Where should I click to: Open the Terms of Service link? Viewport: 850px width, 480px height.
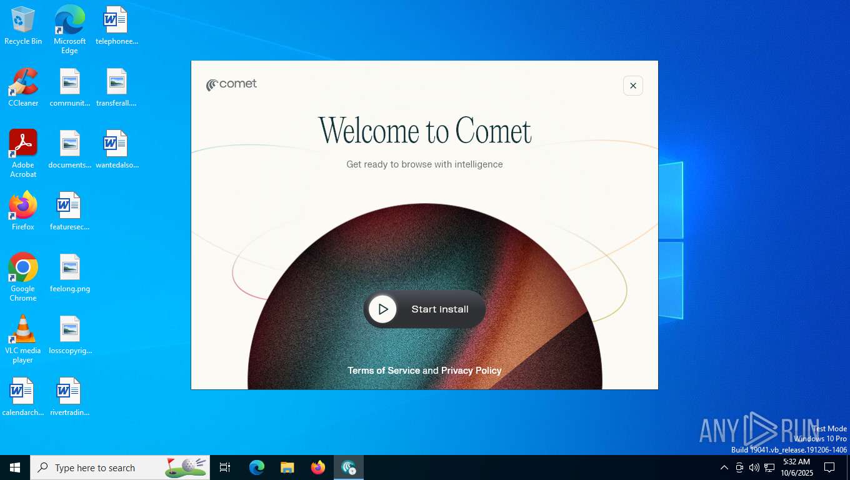coord(384,371)
